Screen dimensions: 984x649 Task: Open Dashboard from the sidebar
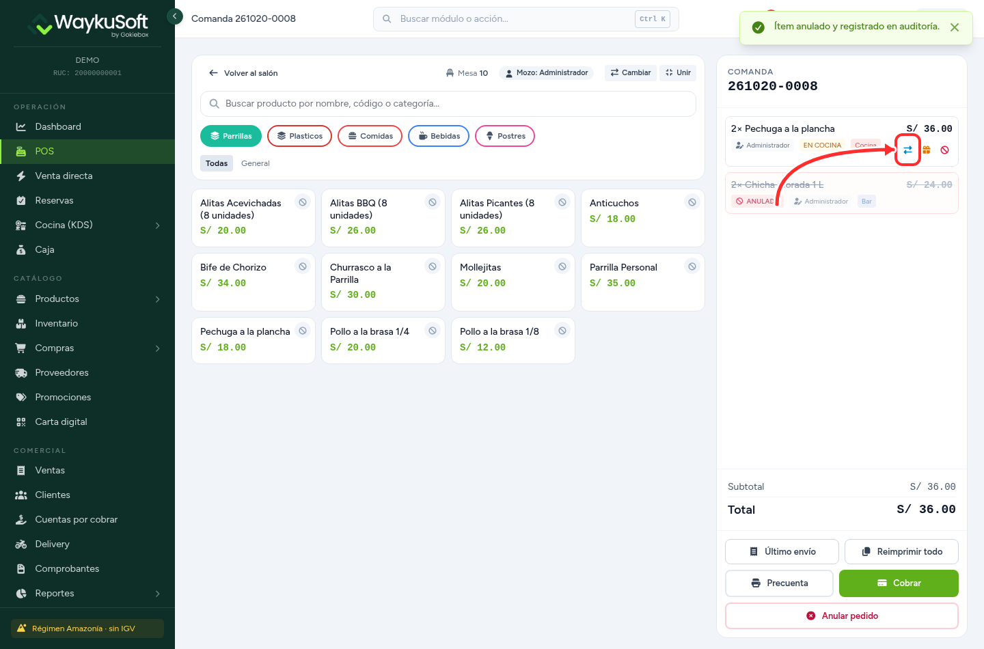(x=87, y=126)
